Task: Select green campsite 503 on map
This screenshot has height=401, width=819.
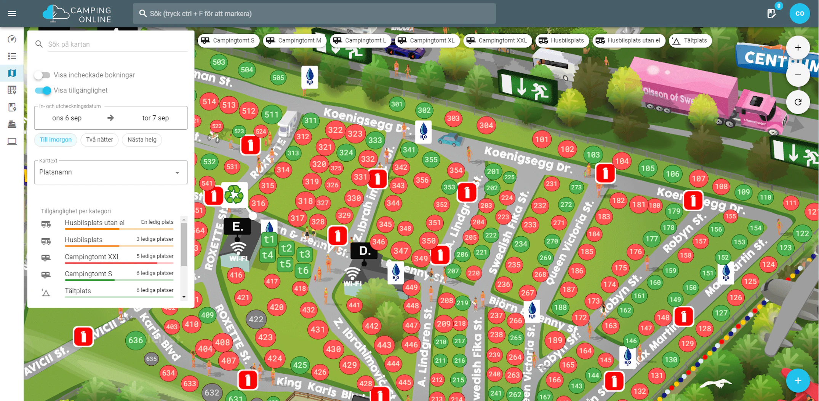Action: pyautogui.click(x=219, y=62)
